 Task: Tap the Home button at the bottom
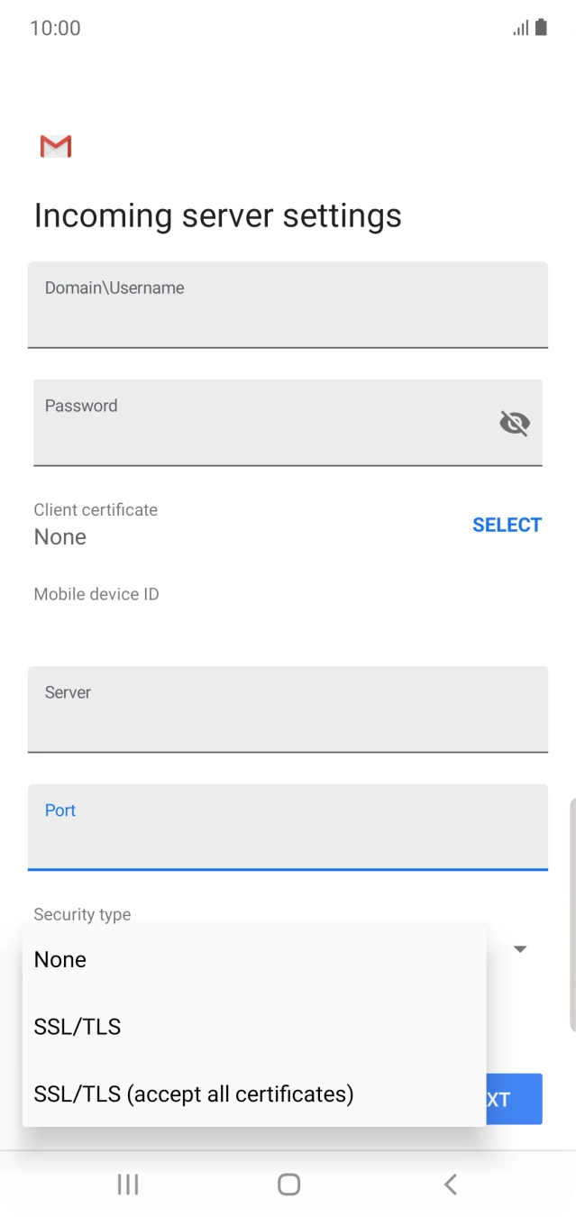288,1185
